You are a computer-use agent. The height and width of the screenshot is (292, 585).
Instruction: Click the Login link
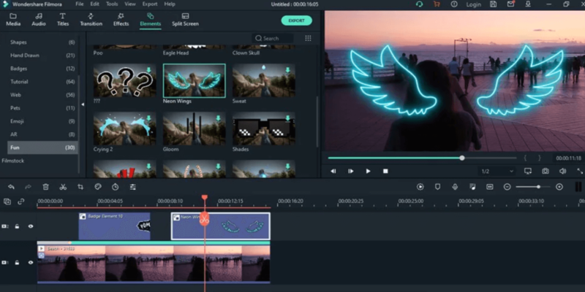coord(473,4)
